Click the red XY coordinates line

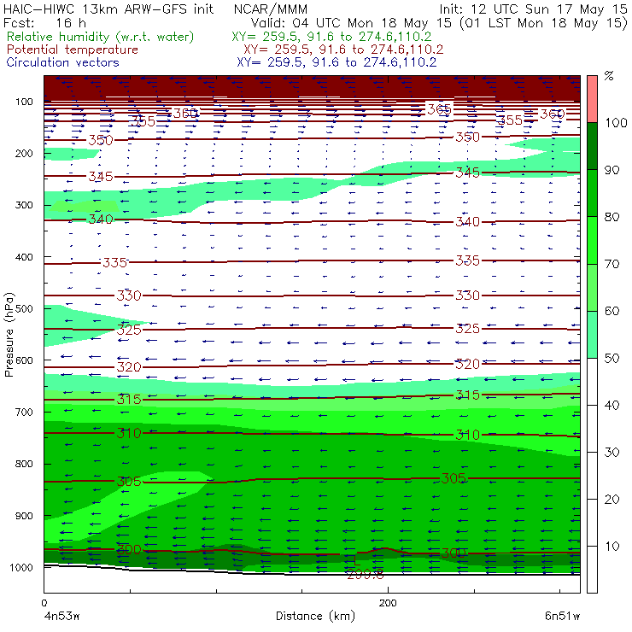tap(343, 50)
